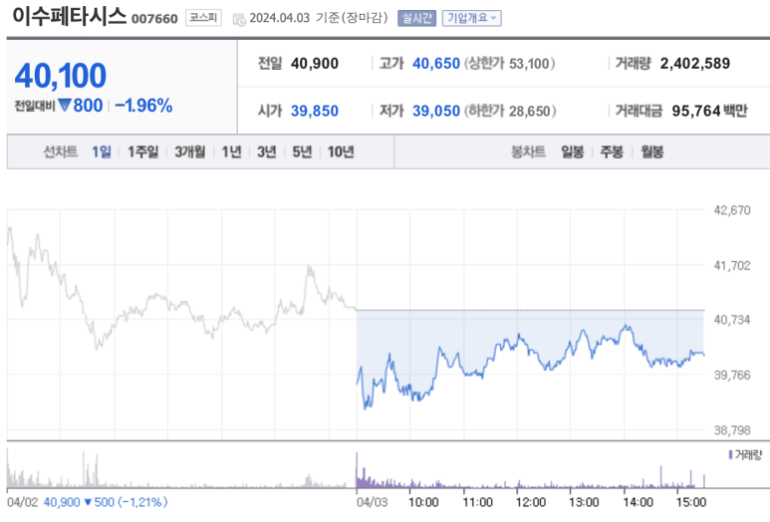The image size is (770, 522).
Task: Click the trading volume 2,402,589
Action: pyautogui.click(x=695, y=64)
